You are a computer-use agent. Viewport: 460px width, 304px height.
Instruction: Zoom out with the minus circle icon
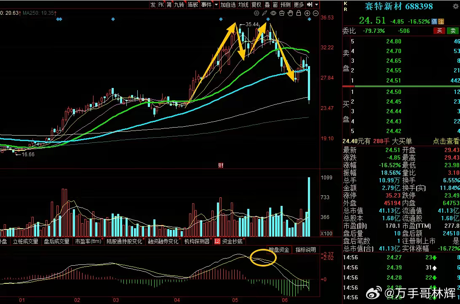pos(316,13)
